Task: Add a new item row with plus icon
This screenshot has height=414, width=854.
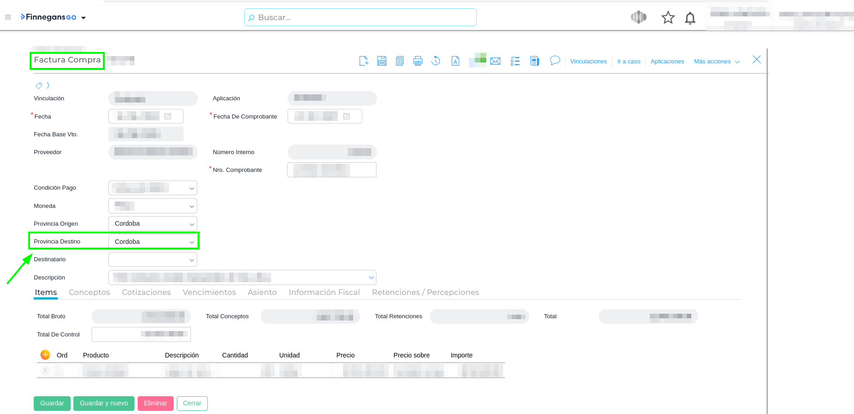Action: tap(45, 355)
